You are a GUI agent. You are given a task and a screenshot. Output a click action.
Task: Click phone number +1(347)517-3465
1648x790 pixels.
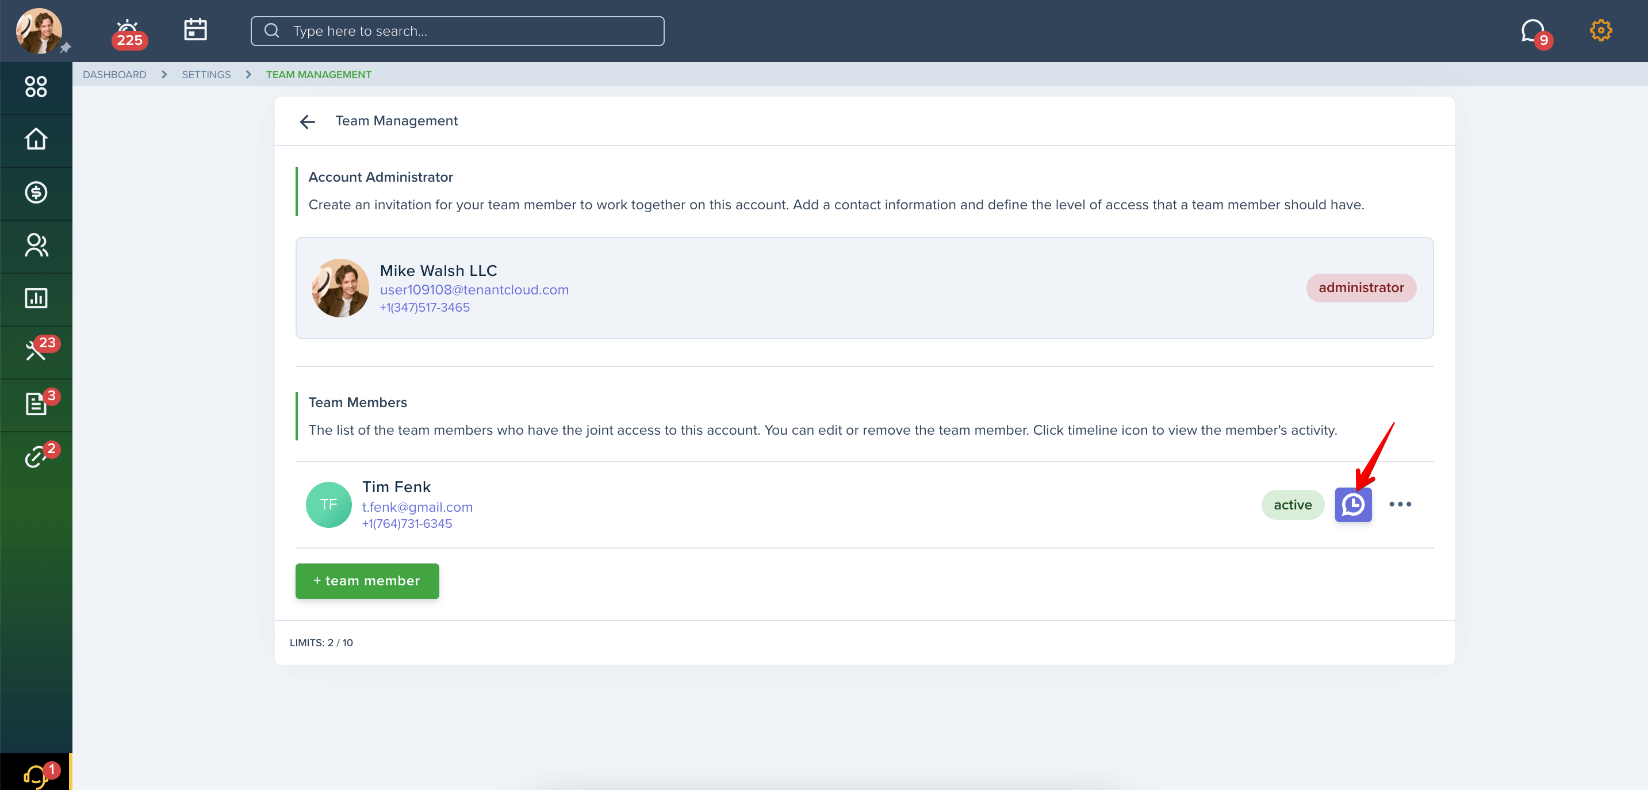425,308
